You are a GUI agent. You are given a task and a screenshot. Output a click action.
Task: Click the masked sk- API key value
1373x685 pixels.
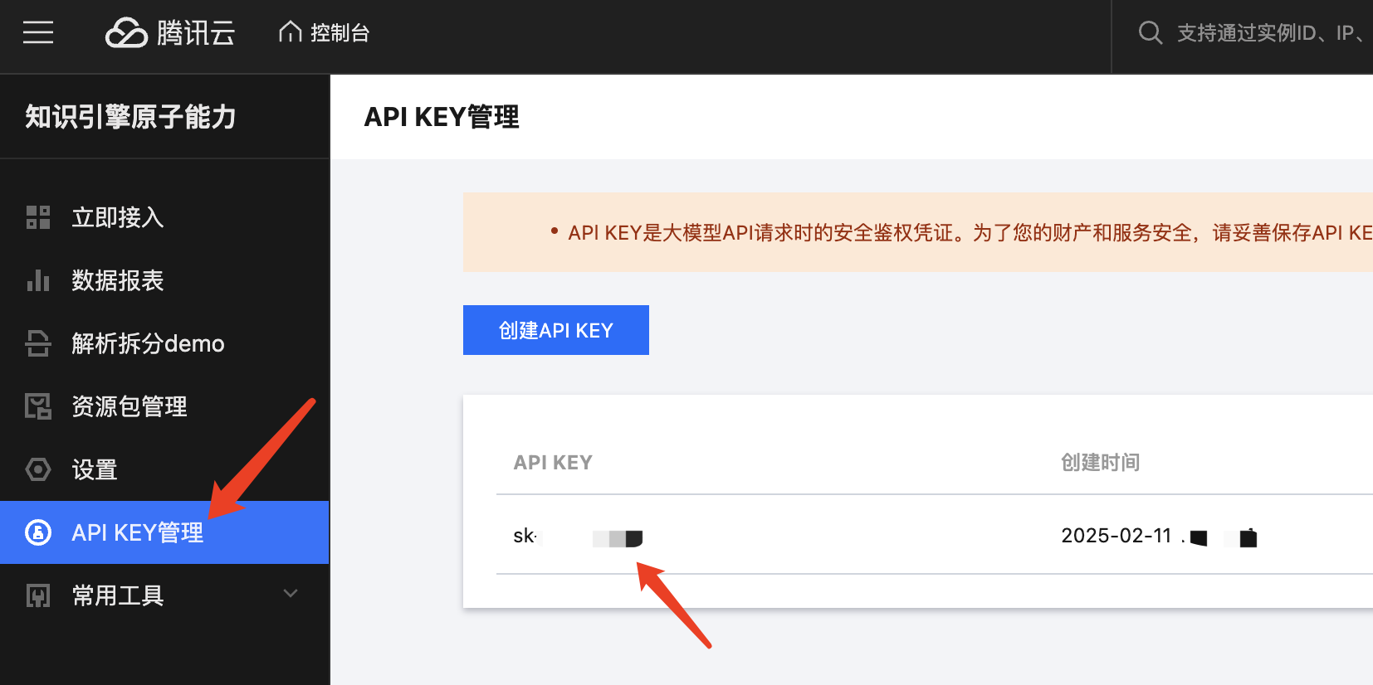pos(578,537)
